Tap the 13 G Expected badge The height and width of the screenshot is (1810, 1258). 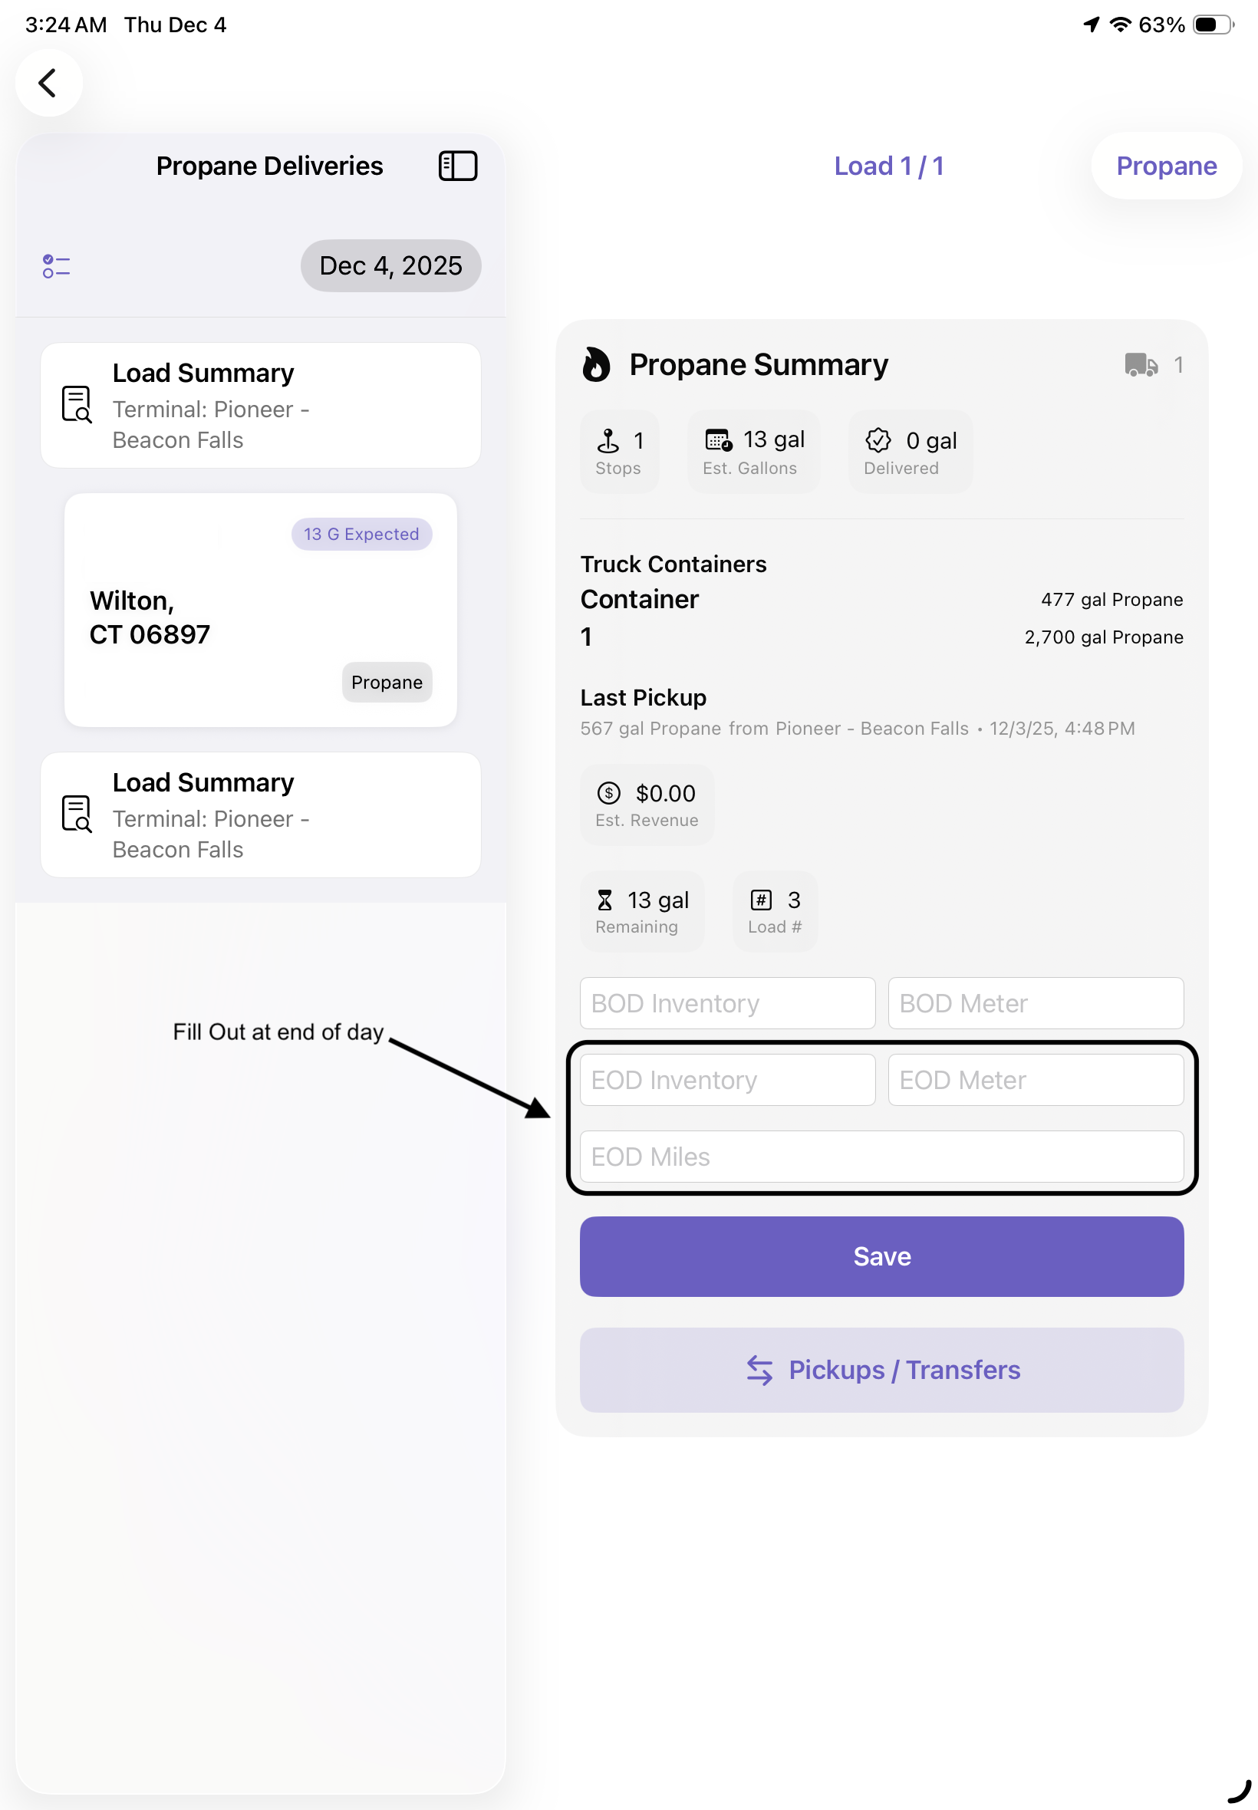(x=361, y=535)
